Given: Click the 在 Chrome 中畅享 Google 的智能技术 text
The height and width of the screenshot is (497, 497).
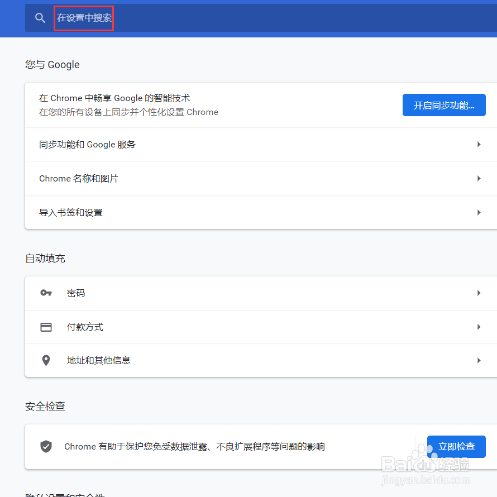Looking at the screenshot, I should point(114,98).
